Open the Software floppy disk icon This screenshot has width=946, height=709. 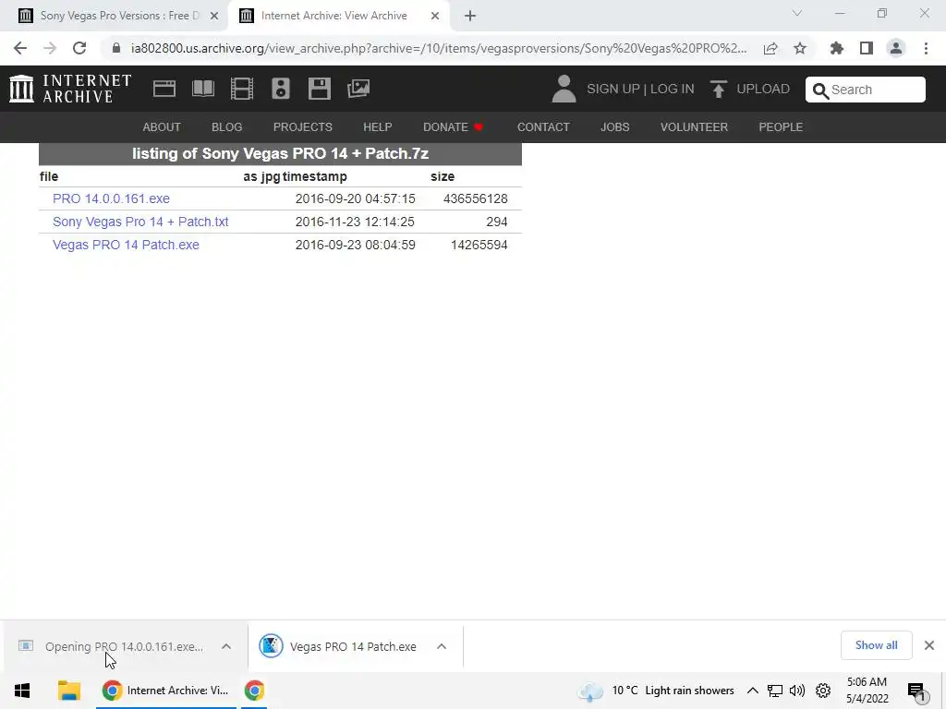319,89
